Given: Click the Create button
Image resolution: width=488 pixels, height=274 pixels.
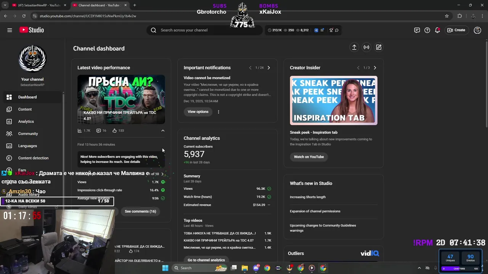Looking at the screenshot, I should coord(456,30).
